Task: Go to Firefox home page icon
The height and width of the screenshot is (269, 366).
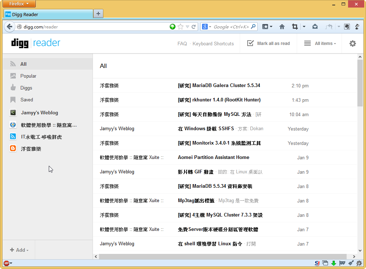Action: pyautogui.click(x=282, y=27)
